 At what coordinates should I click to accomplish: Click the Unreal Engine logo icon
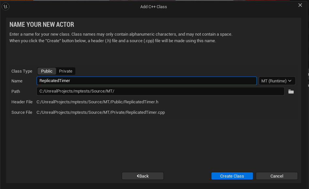click(6, 7)
